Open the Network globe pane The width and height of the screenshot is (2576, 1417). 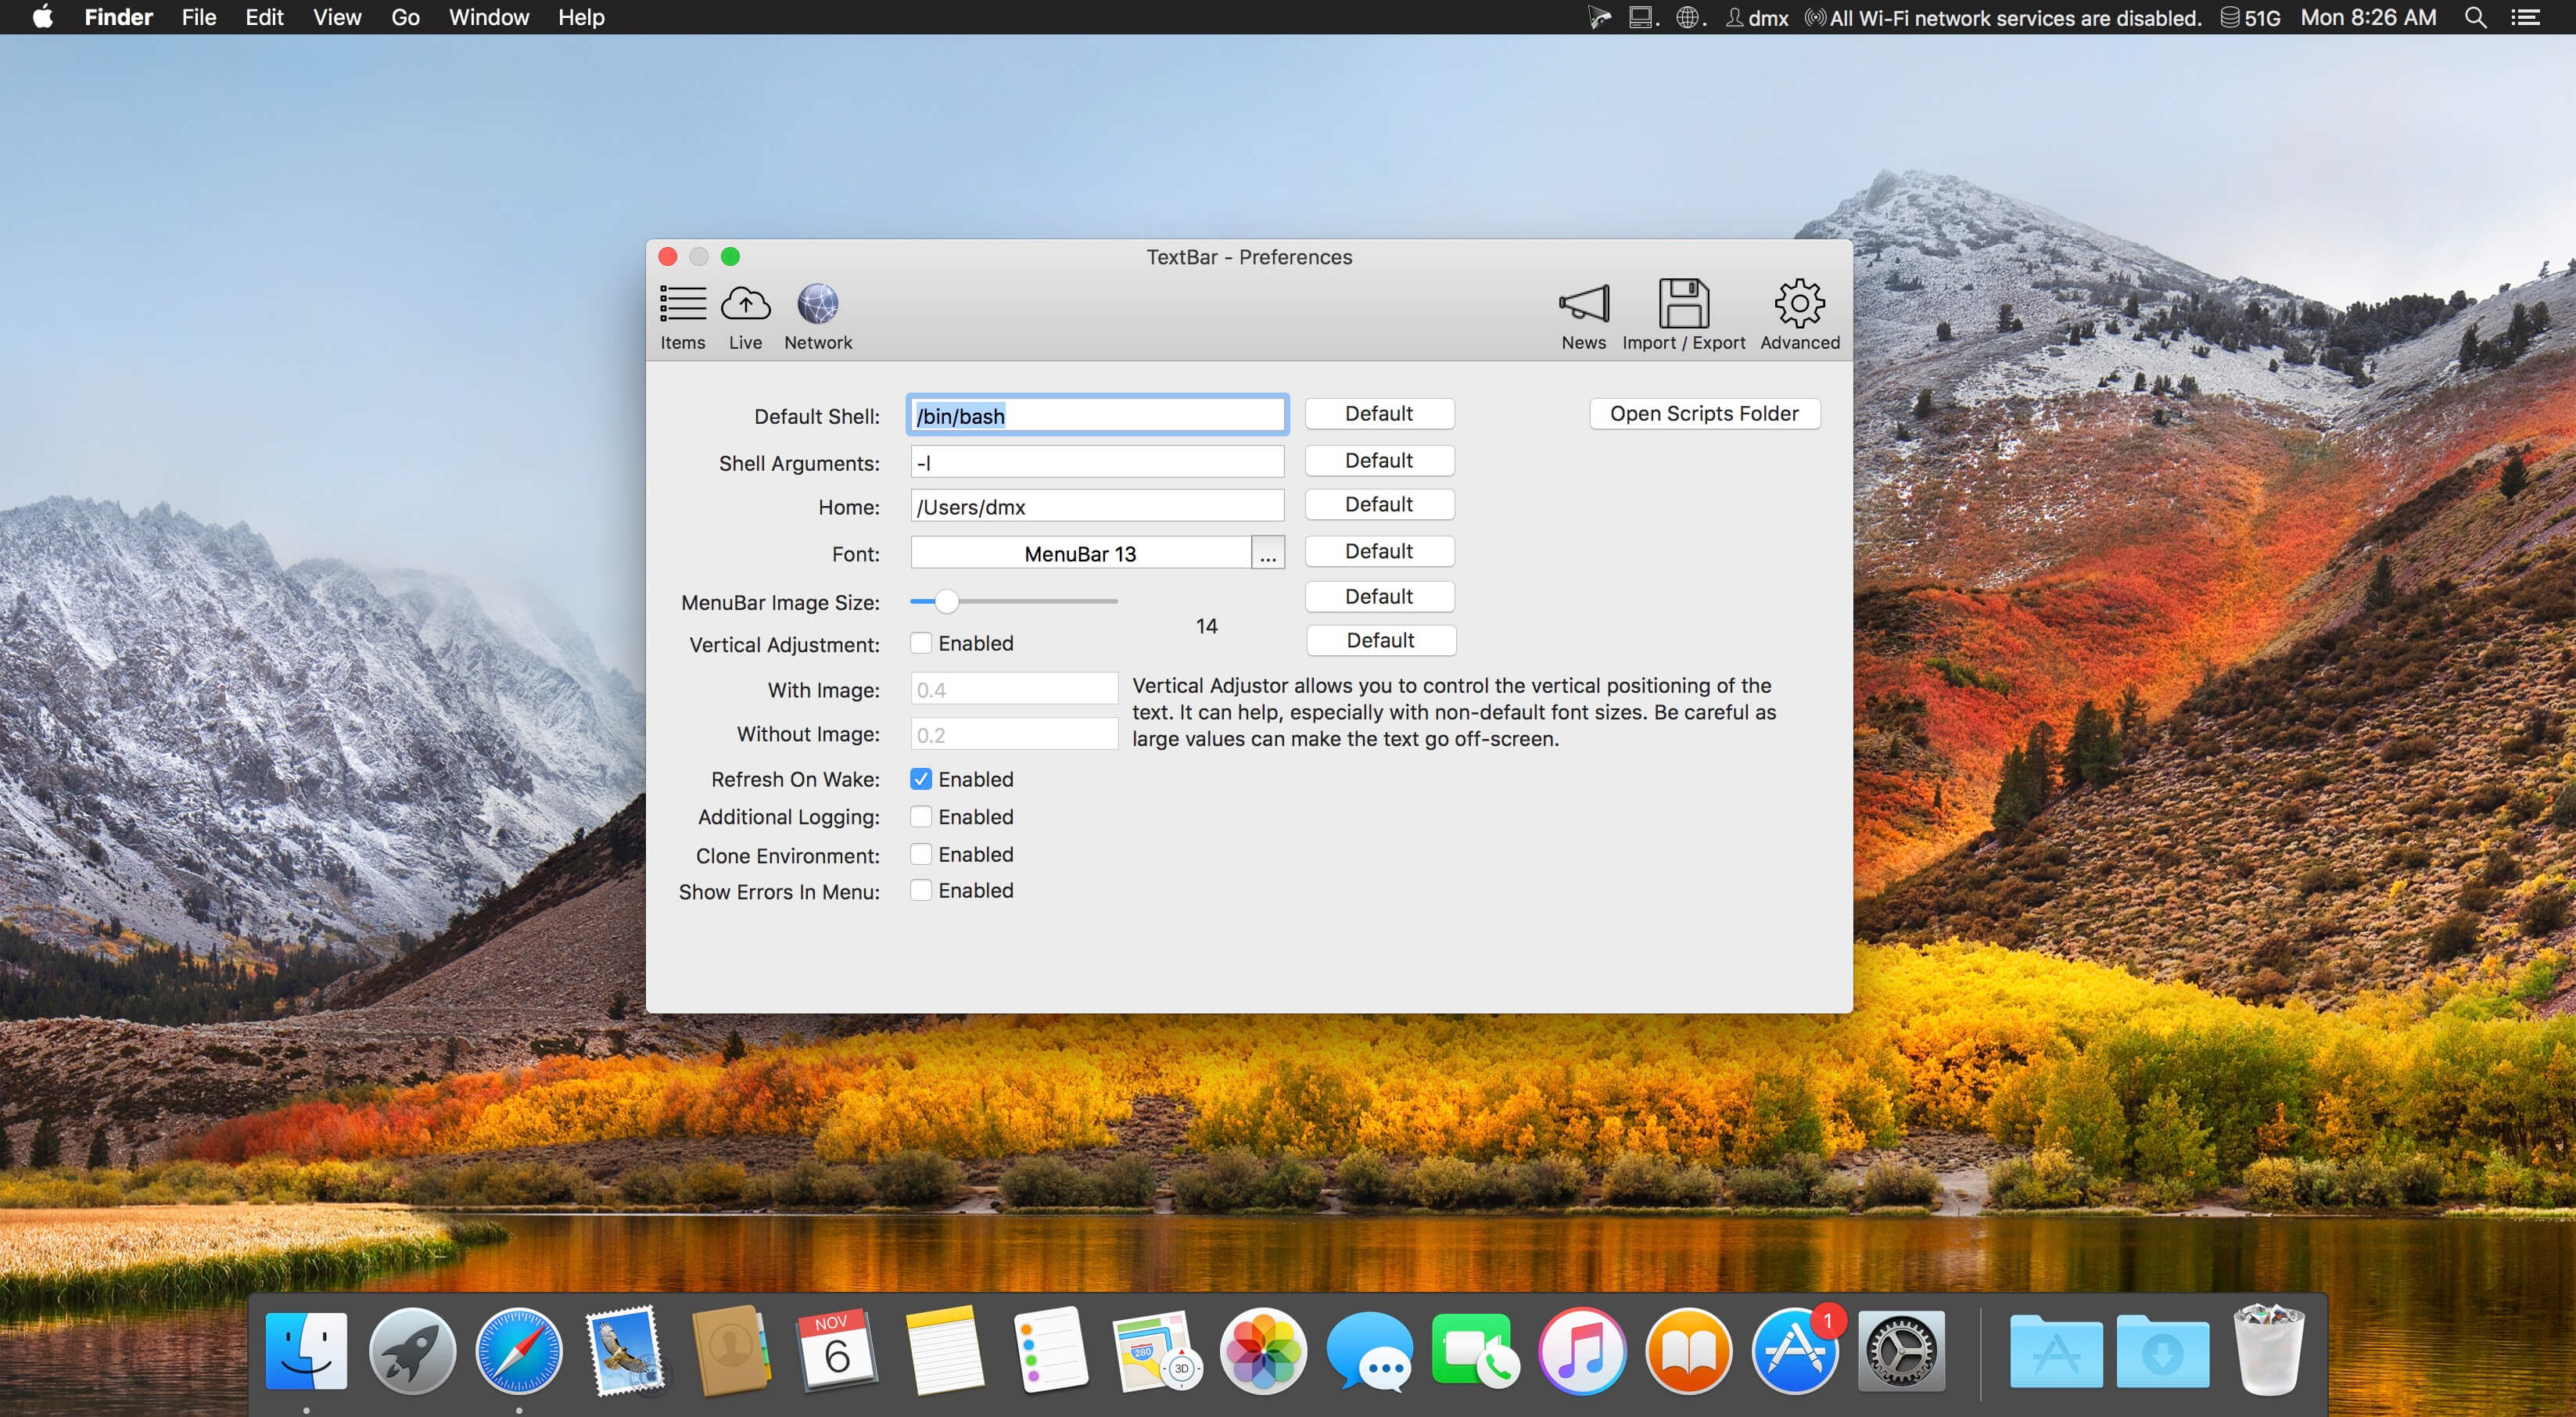[x=818, y=316]
